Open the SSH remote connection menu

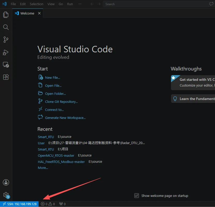pyautogui.click(x=19, y=204)
